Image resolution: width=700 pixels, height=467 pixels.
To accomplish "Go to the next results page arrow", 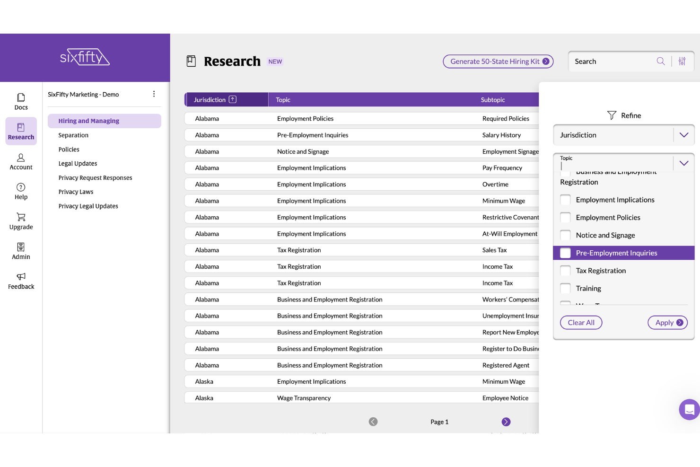I will coord(506,422).
